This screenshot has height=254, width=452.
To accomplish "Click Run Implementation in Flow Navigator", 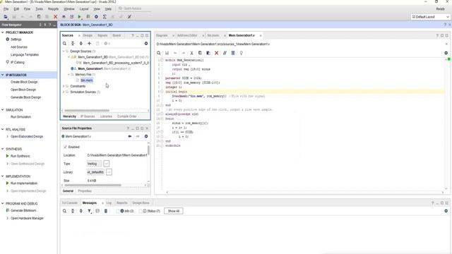I will coord(24,183).
